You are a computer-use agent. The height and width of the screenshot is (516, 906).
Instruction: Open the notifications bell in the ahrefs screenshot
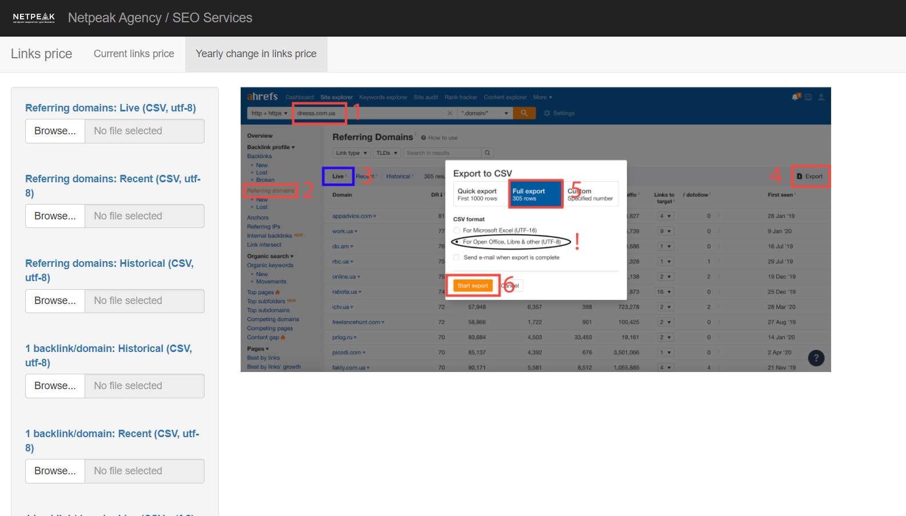[796, 97]
